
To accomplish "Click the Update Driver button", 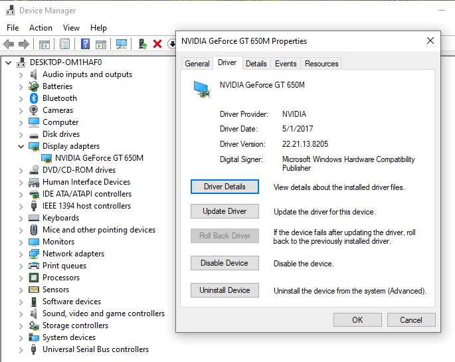I will pos(225,211).
